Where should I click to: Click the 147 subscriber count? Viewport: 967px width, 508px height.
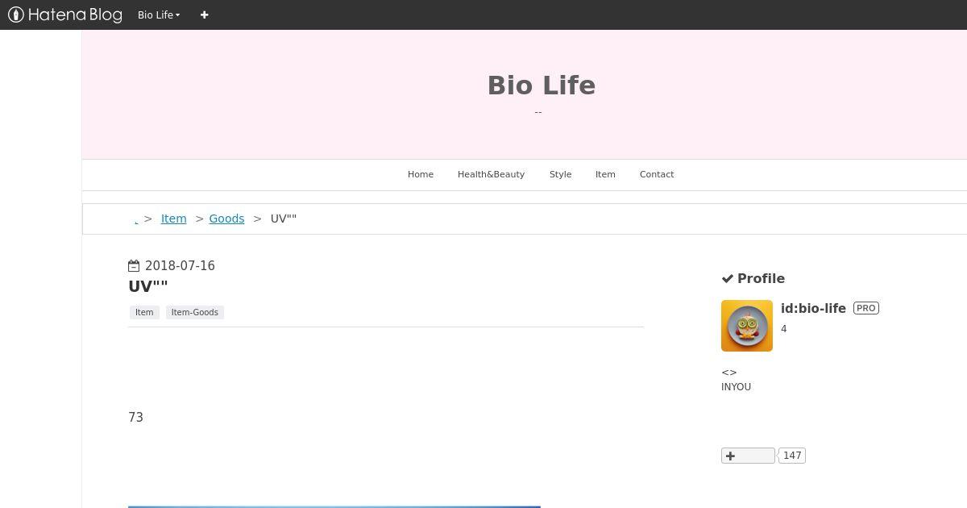pyautogui.click(x=792, y=456)
